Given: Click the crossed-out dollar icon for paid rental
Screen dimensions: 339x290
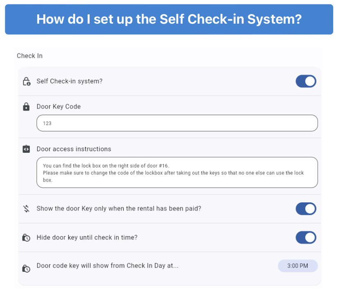Looking at the screenshot, I should click(x=26, y=208).
